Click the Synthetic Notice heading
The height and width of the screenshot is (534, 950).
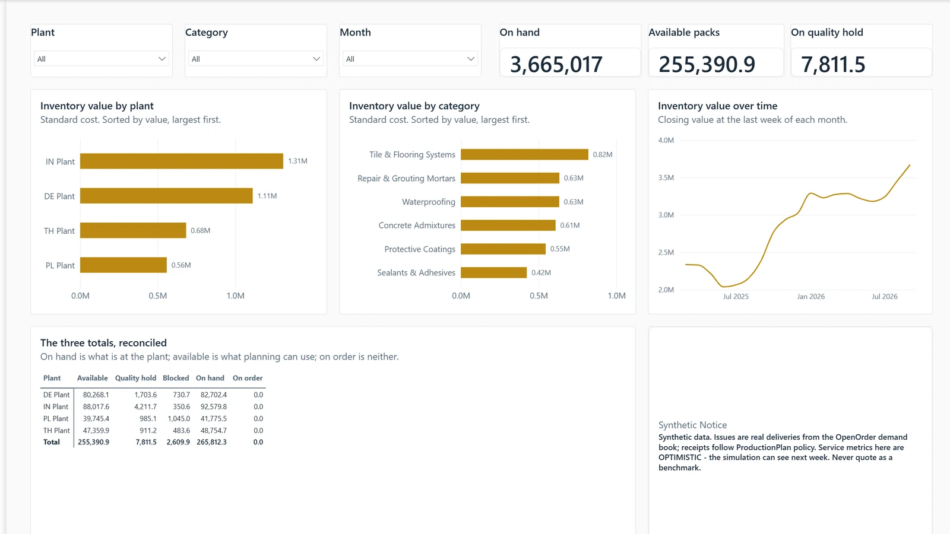click(x=692, y=425)
